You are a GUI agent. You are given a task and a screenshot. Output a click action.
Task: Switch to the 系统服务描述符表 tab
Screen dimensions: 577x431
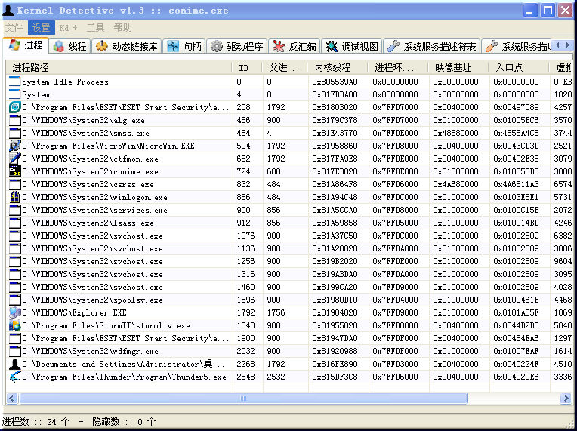coord(432,46)
